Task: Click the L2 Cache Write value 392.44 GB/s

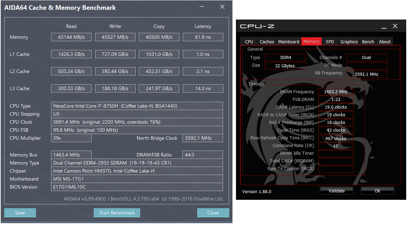Action: (x=115, y=71)
